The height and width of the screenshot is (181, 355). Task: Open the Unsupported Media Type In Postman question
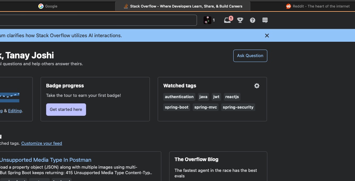(45, 160)
